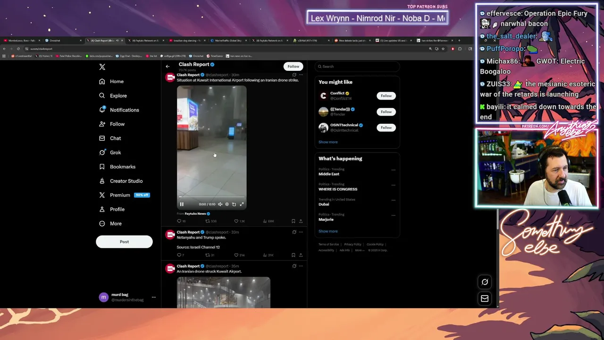Go back with the profile header arrow

coord(168,66)
